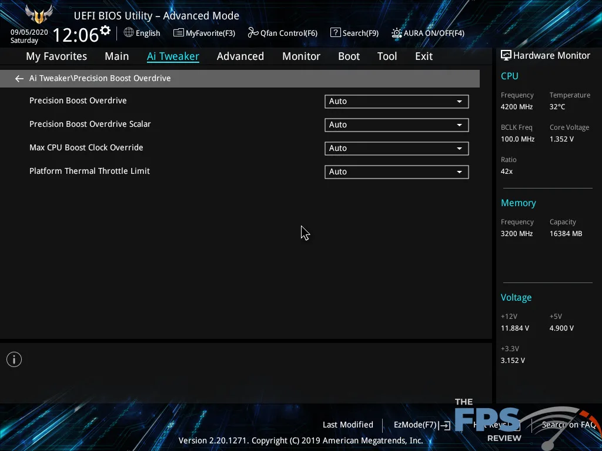602x451 pixels.
Task: Switch to EzMode(F7)
Action: [x=422, y=425]
